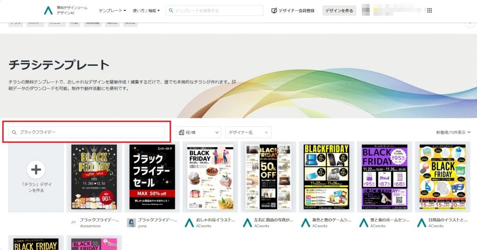
Task: Click the duosamicos author avatar icon
Action: click(x=73, y=223)
